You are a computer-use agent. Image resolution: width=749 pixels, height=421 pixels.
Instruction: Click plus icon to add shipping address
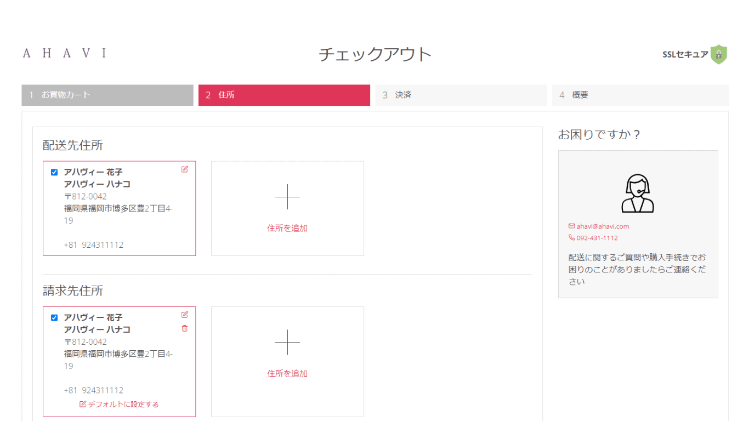coord(287,197)
